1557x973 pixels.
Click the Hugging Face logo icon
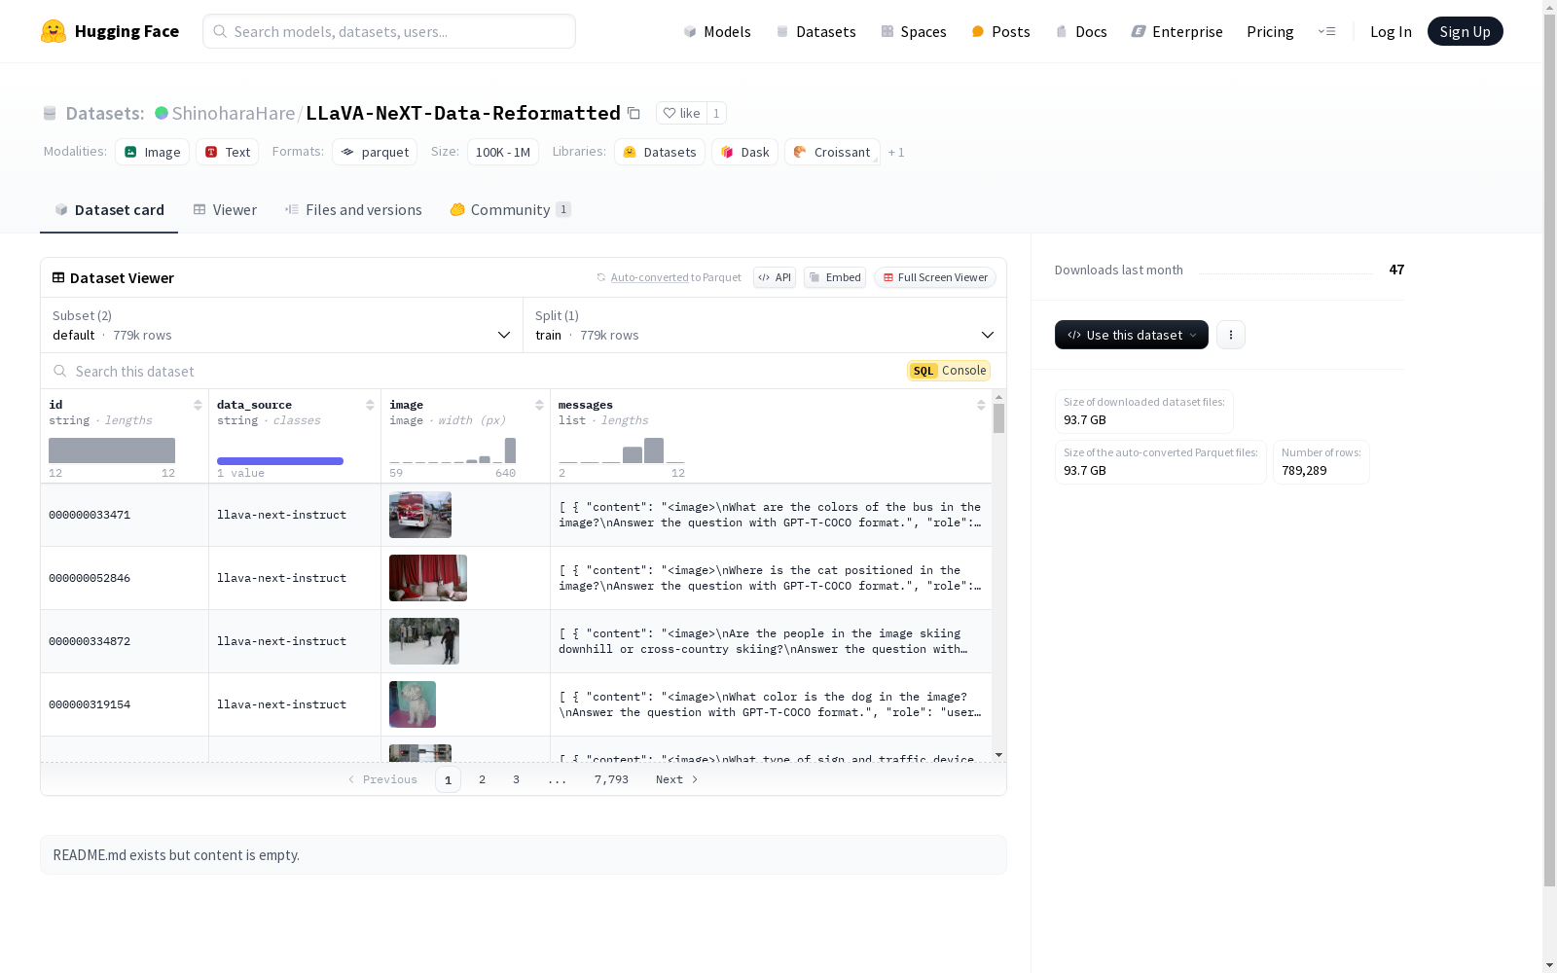click(54, 31)
